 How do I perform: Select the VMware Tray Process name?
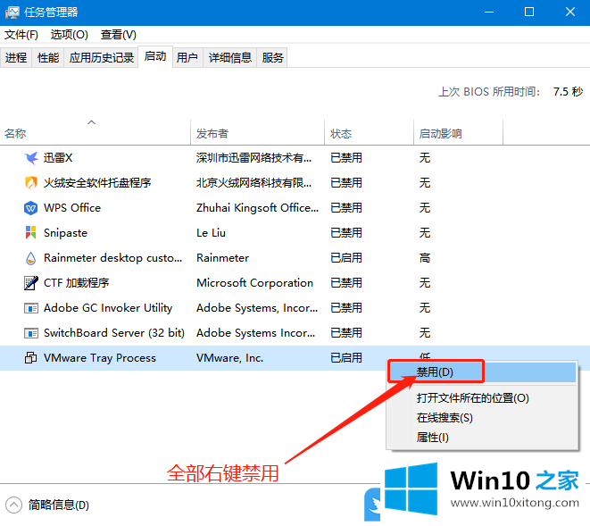pos(100,358)
